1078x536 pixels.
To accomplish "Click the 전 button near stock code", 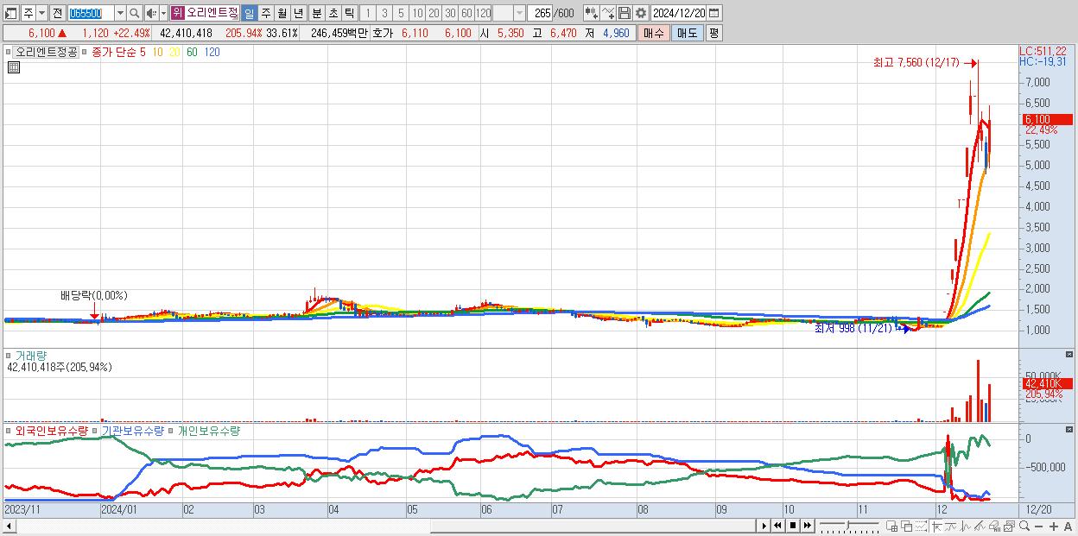I will point(57,13).
